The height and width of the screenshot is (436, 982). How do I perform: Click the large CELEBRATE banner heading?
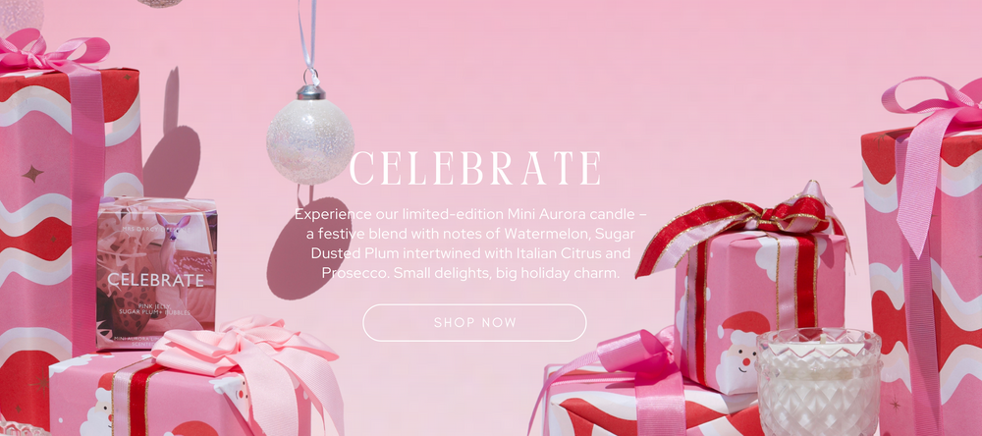click(474, 169)
